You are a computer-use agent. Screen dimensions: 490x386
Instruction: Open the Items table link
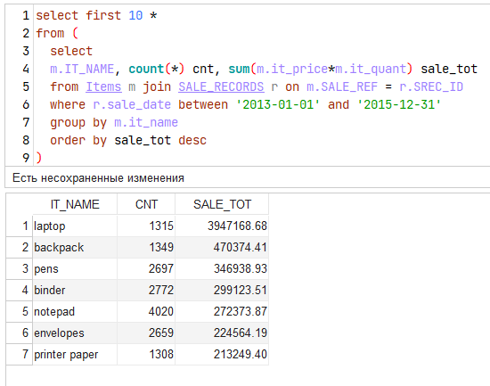click(103, 86)
